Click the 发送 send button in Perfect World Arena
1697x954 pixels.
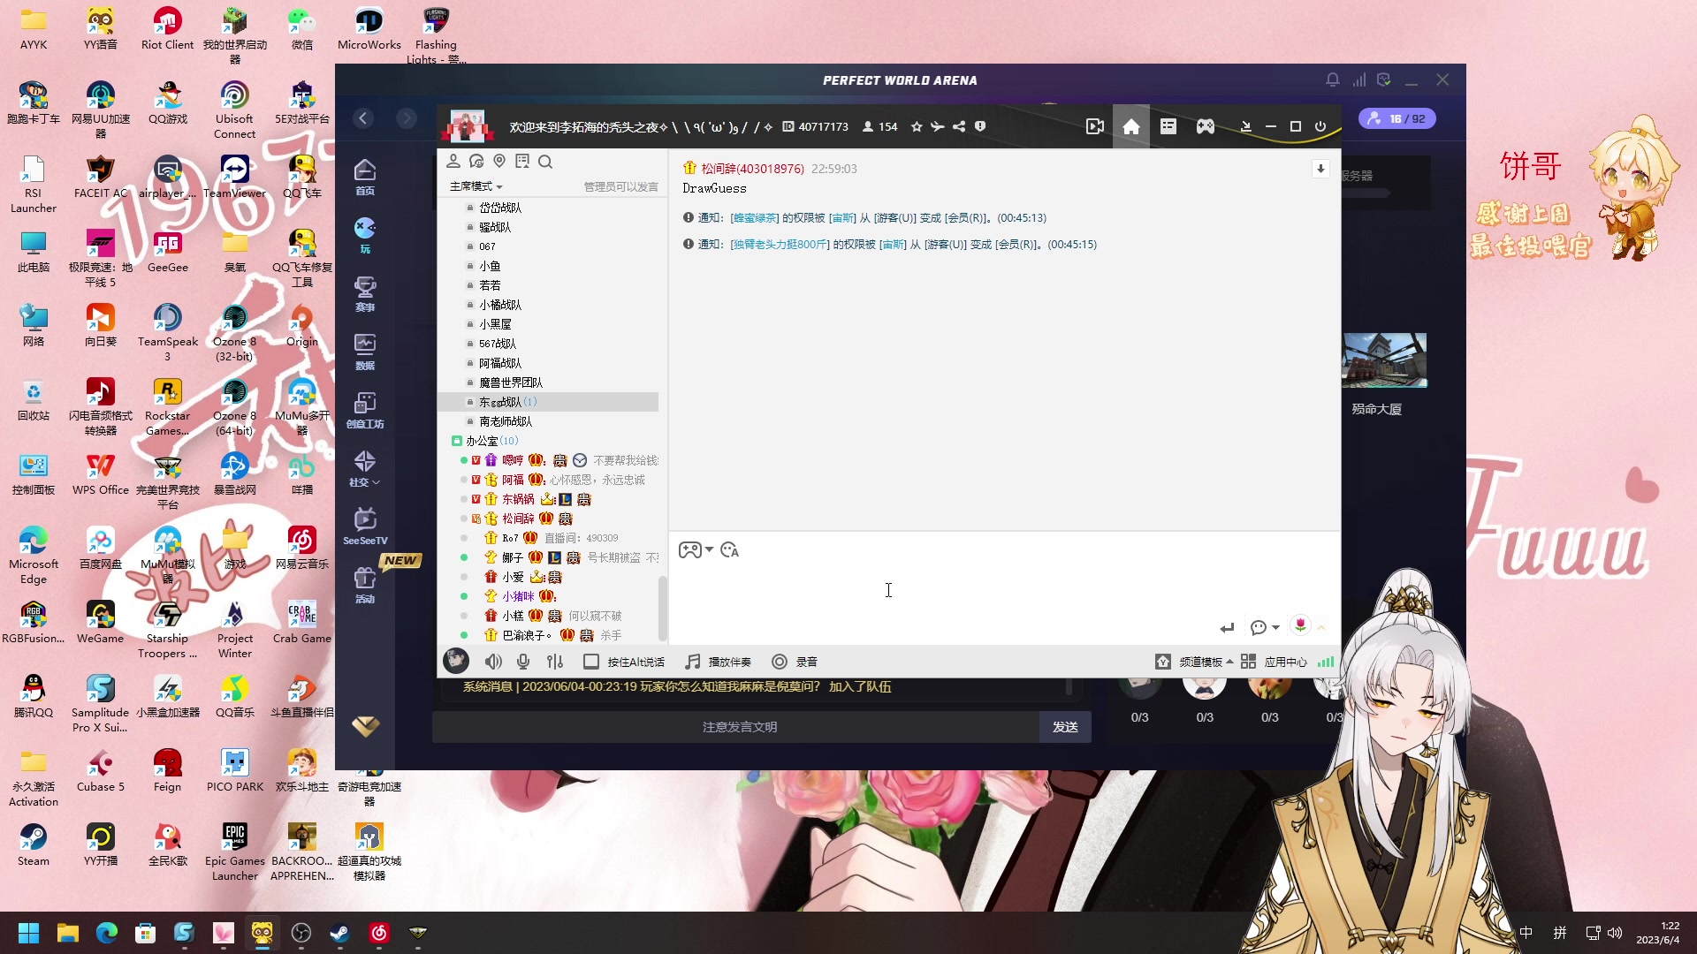coord(1065,727)
